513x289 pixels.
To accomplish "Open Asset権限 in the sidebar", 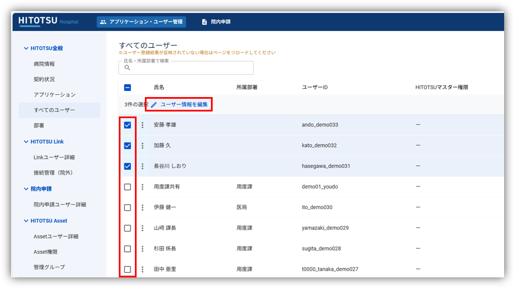I will click(x=46, y=252).
